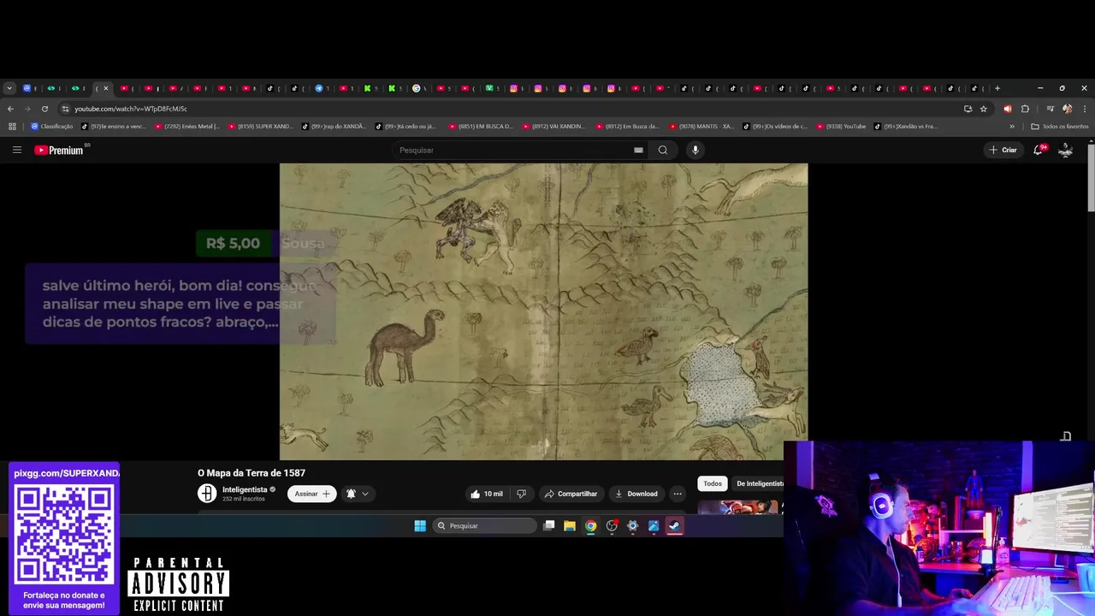Dislike the video with thumbs down
Screen dimensions: 1095x616
coord(521,494)
